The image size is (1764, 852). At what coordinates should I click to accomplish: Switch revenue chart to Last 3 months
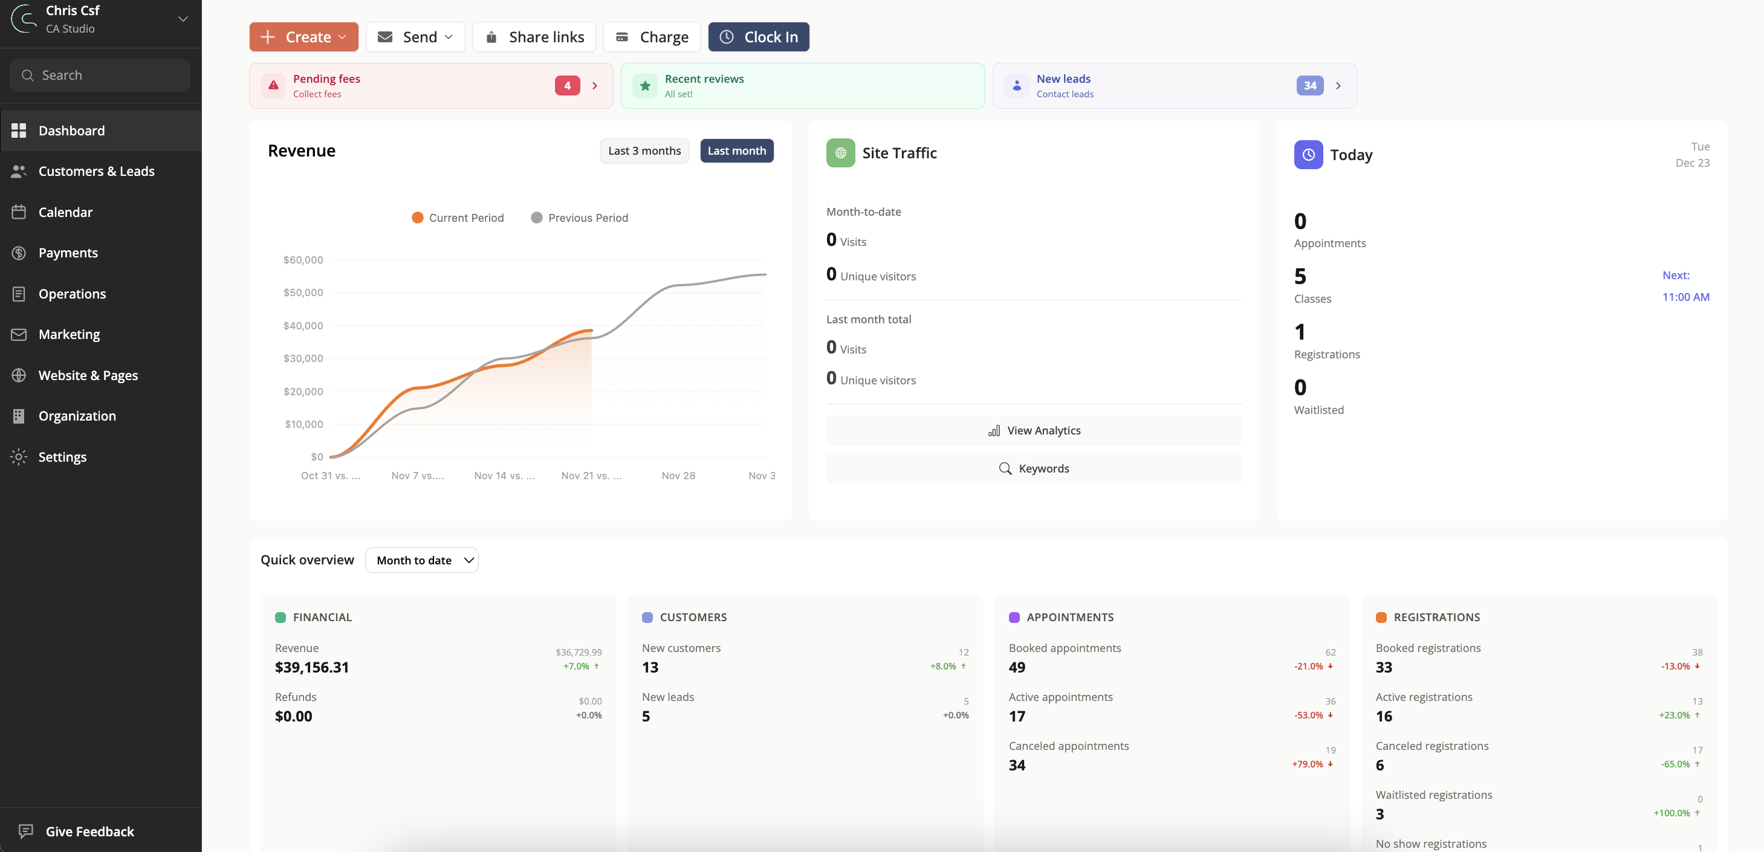(644, 150)
